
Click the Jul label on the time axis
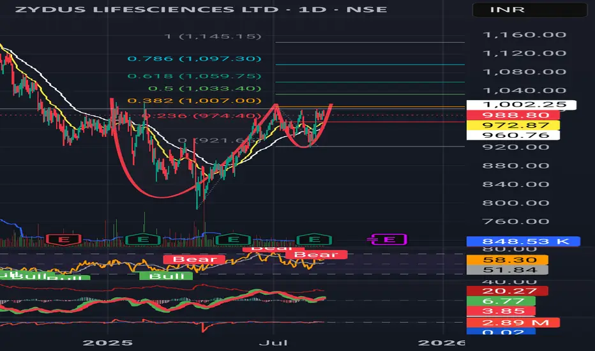[x=273, y=343]
